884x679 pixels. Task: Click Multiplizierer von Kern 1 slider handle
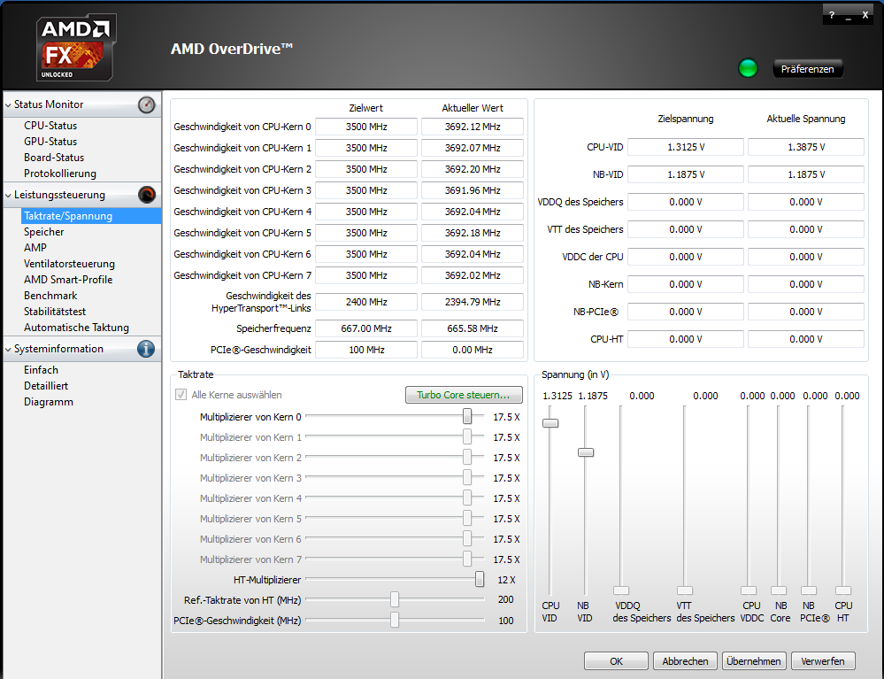click(467, 436)
